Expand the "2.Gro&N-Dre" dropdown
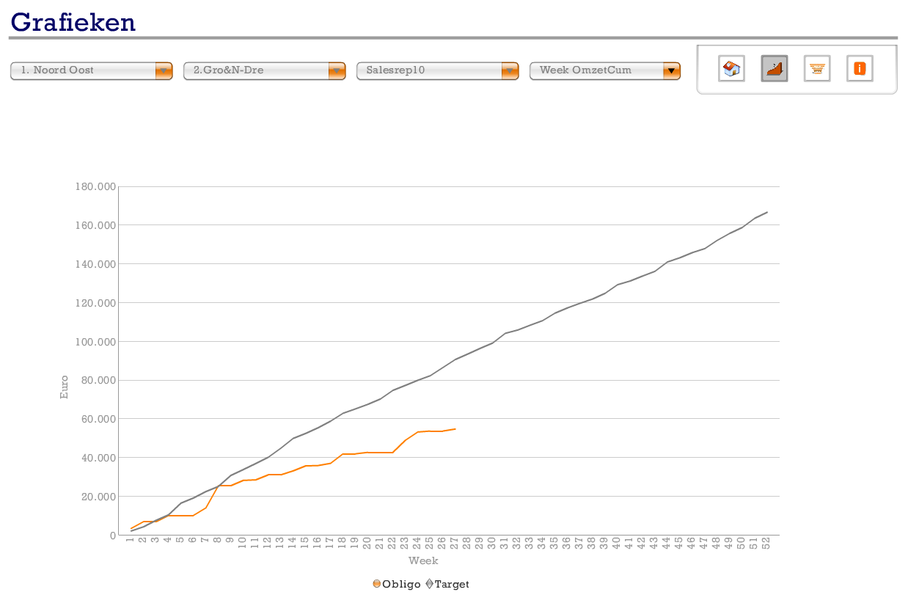 tap(264, 70)
